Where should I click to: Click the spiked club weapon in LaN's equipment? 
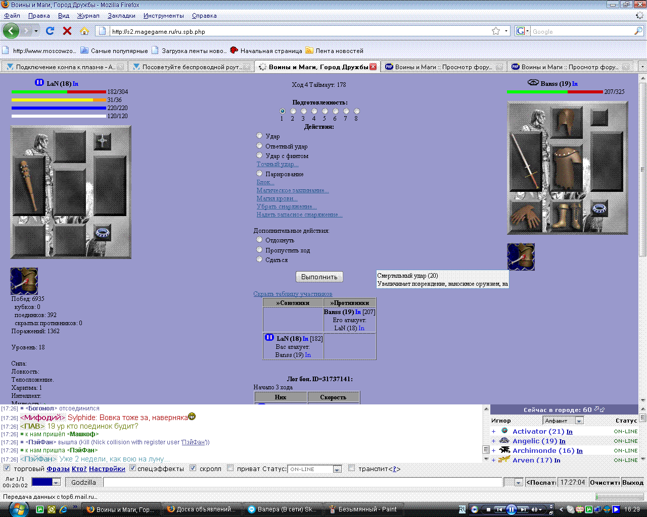pos(30,186)
